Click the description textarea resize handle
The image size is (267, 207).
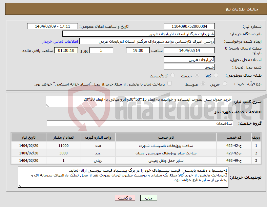(47, 106)
